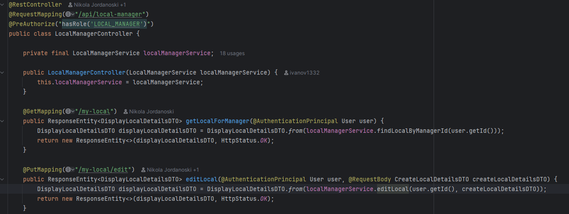Click author person icon after @PutMapping line

143,170
